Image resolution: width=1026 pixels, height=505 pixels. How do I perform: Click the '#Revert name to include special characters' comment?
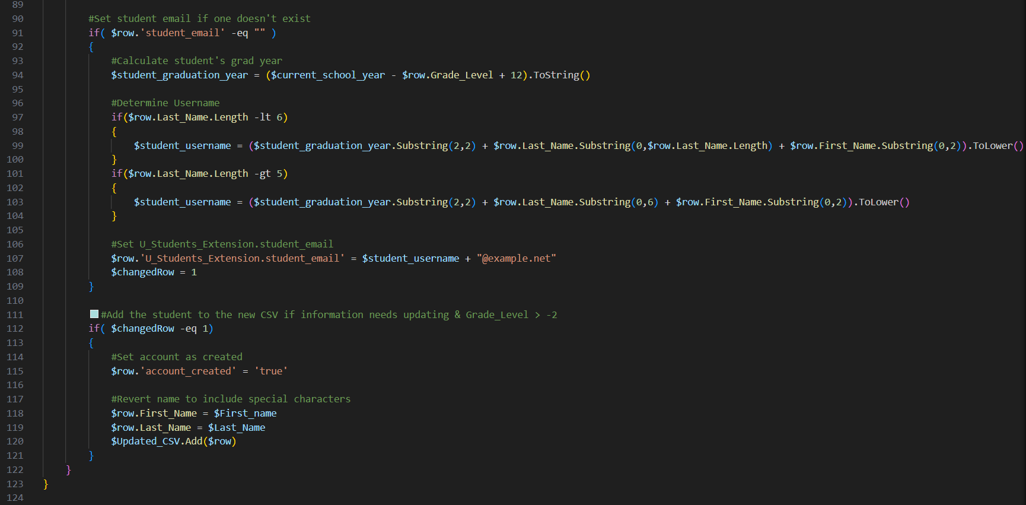(231, 399)
